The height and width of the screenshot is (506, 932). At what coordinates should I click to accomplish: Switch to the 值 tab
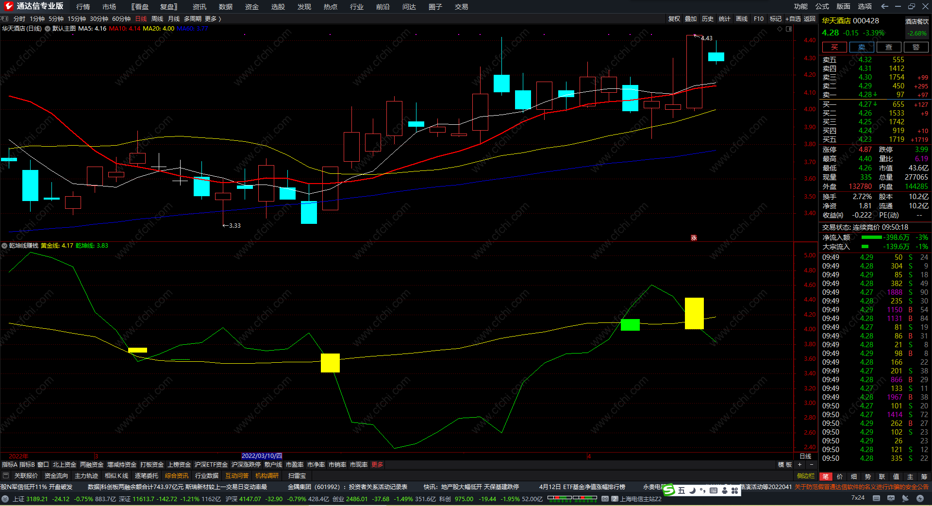(896, 476)
